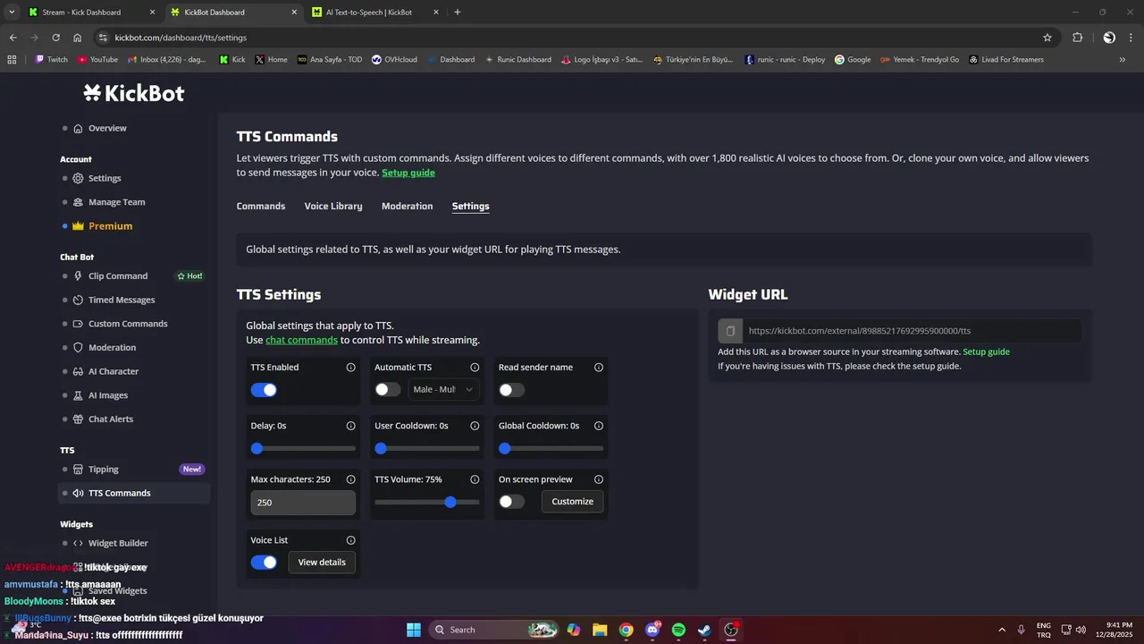Open the Male voice dropdown for Automatic TTS
This screenshot has width=1144, height=644.
pos(443,390)
